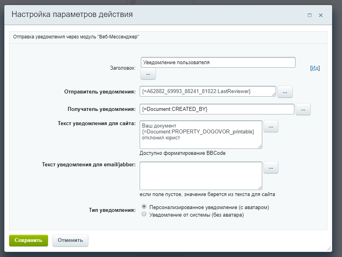The width and height of the screenshot is (342, 257).
Task: Open insert-value dialog for site notification text
Action: tap(271, 126)
